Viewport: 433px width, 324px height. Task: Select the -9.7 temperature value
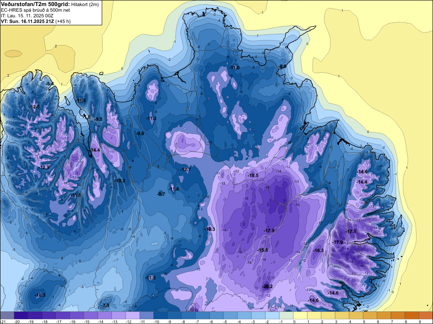click(x=161, y=194)
